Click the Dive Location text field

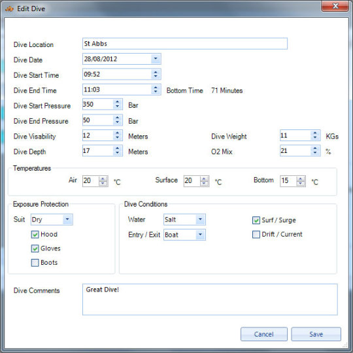pyautogui.click(x=184, y=44)
